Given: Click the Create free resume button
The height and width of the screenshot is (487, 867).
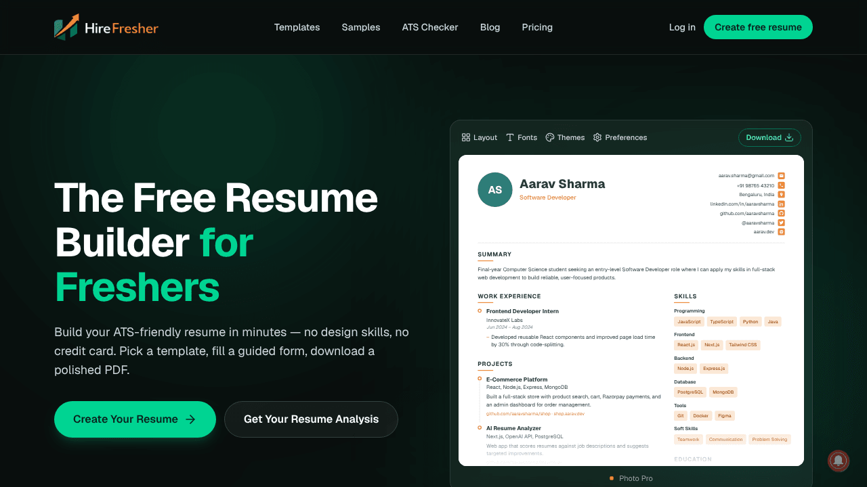Looking at the screenshot, I should (x=758, y=27).
